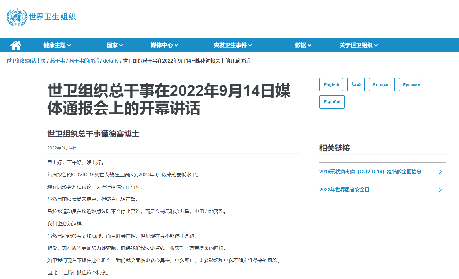Click the paragraph starting 虽然已经能够看到终点线
The height and width of the screenshot is (279, 459).
(123, 236)
